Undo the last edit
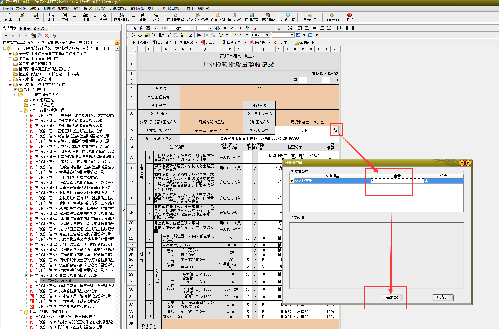 coord(156,28)
